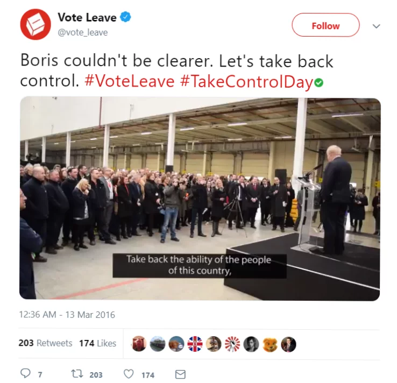This screenshot has height=383, width=397.
Task: Click the envelope direct message icon
Action: 180,374
